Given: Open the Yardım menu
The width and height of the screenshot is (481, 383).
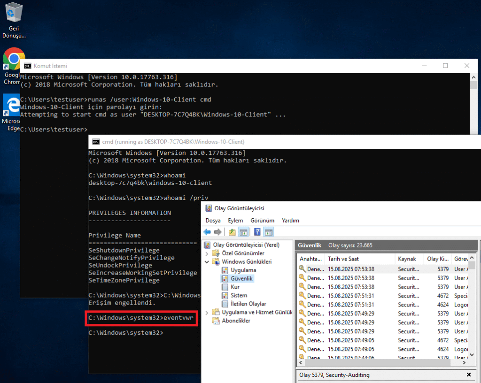Looking at the screenshot, I should (290, 221).
